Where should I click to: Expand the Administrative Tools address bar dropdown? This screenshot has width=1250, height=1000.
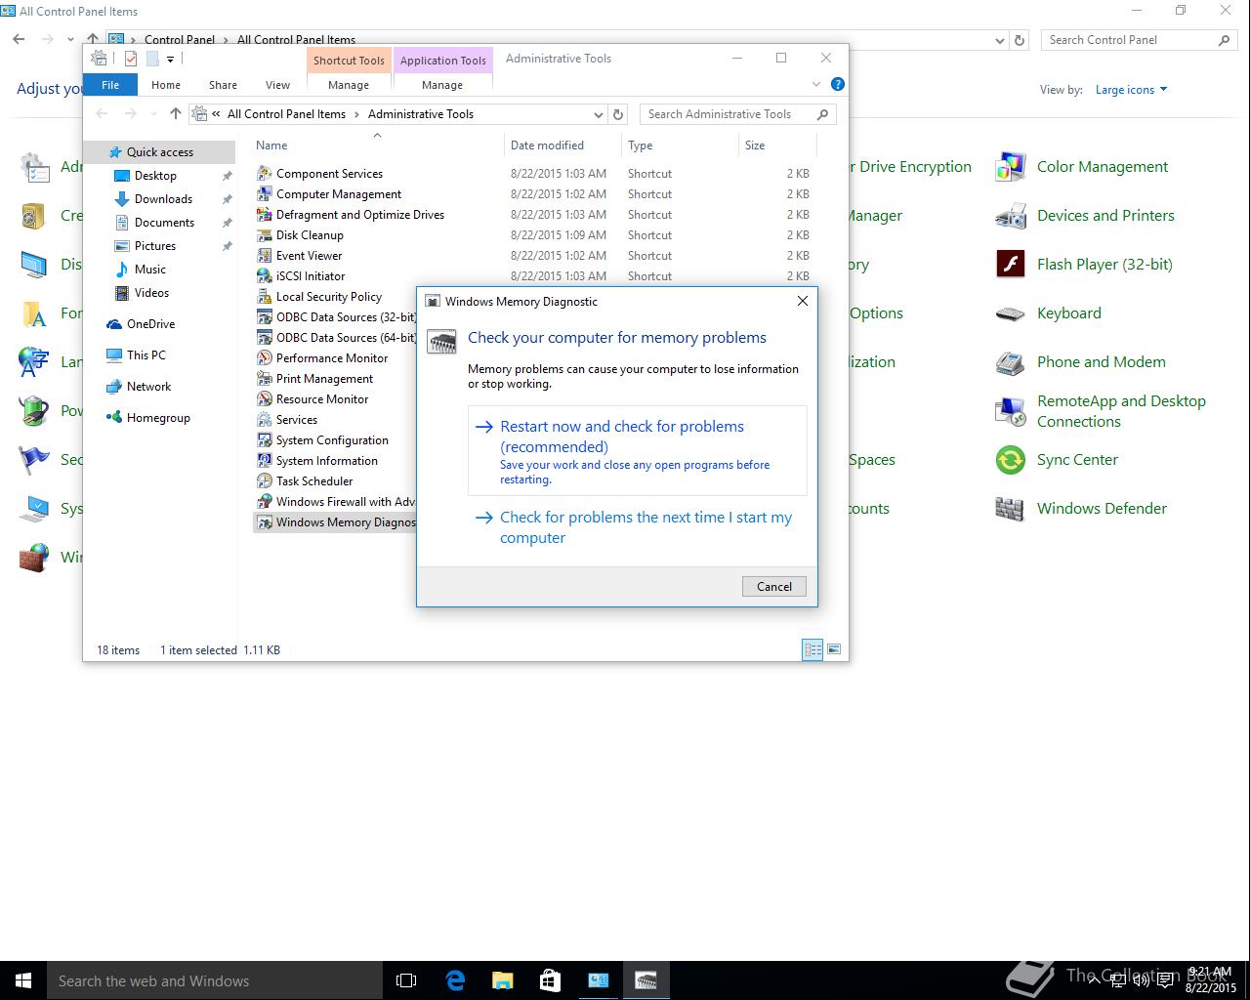tap(599, 114)
